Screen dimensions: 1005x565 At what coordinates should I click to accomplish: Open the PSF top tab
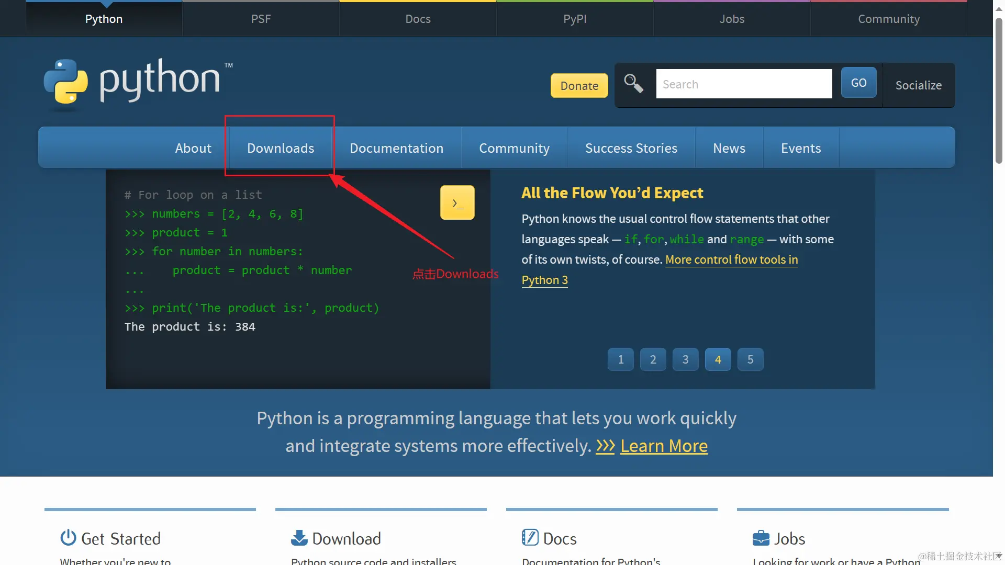tap(261, 19)
